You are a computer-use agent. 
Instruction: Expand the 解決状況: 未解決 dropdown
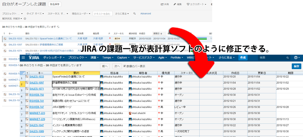coord(12,19)
